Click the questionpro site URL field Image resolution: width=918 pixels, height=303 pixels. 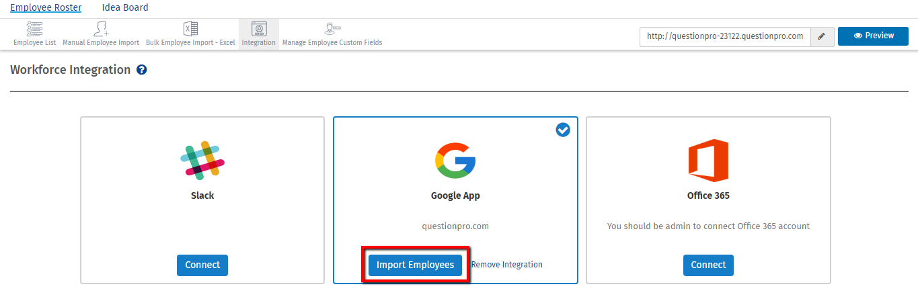pos(724,36)
